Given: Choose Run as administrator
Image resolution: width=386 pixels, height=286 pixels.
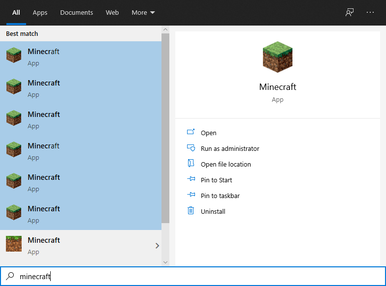Looking at the screenshot, I should (230, 148).
